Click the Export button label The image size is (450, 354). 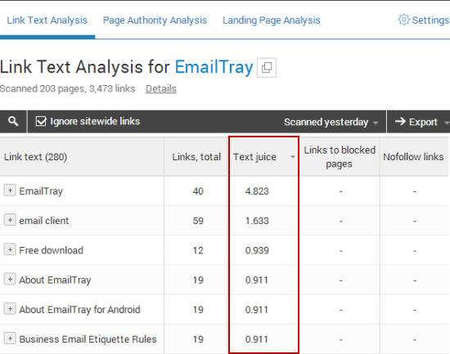click(423, 122)
